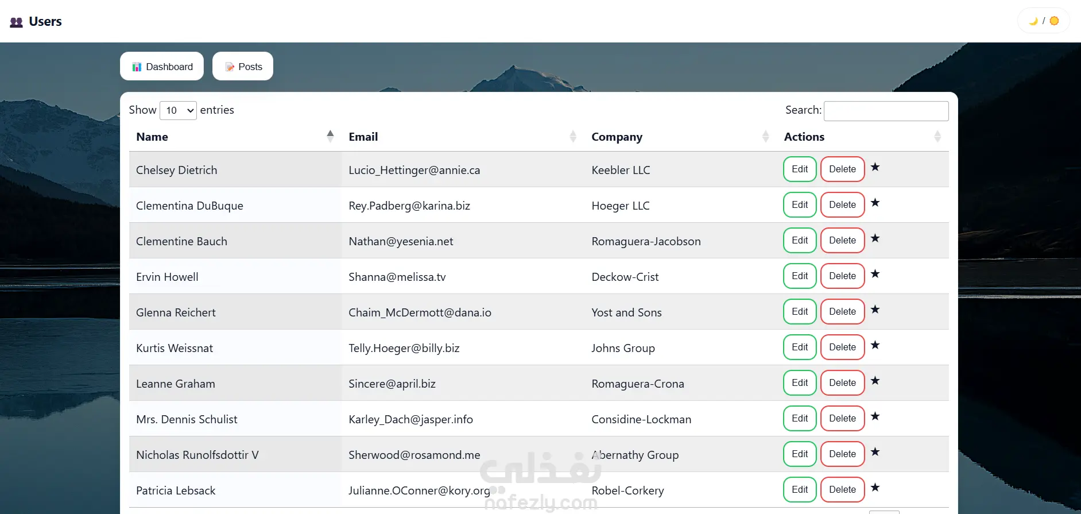The image size is (1081, 514).
Task: Favorite Glenna Reichert with the star
Action: pyautogui.click(x=875, y=310)
